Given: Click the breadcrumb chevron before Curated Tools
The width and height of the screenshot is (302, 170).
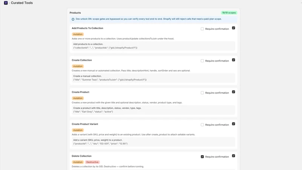Looking at the screenshot, I should click(x=9, y=3).
